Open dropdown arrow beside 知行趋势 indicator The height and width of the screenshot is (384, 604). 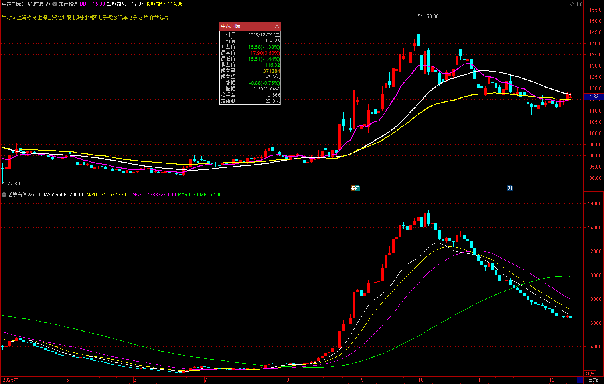coord(55,4)
